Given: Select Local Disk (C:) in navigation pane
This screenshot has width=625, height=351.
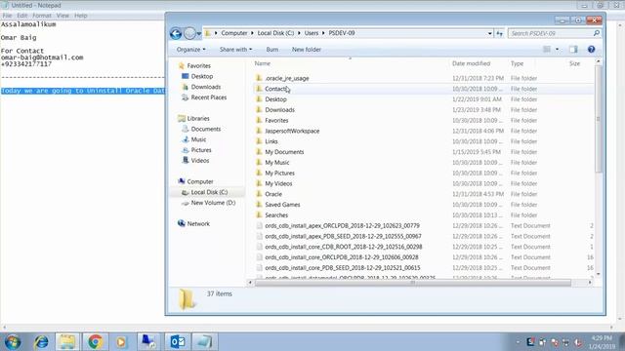Looking at the screenshot, I should (209, 192).
